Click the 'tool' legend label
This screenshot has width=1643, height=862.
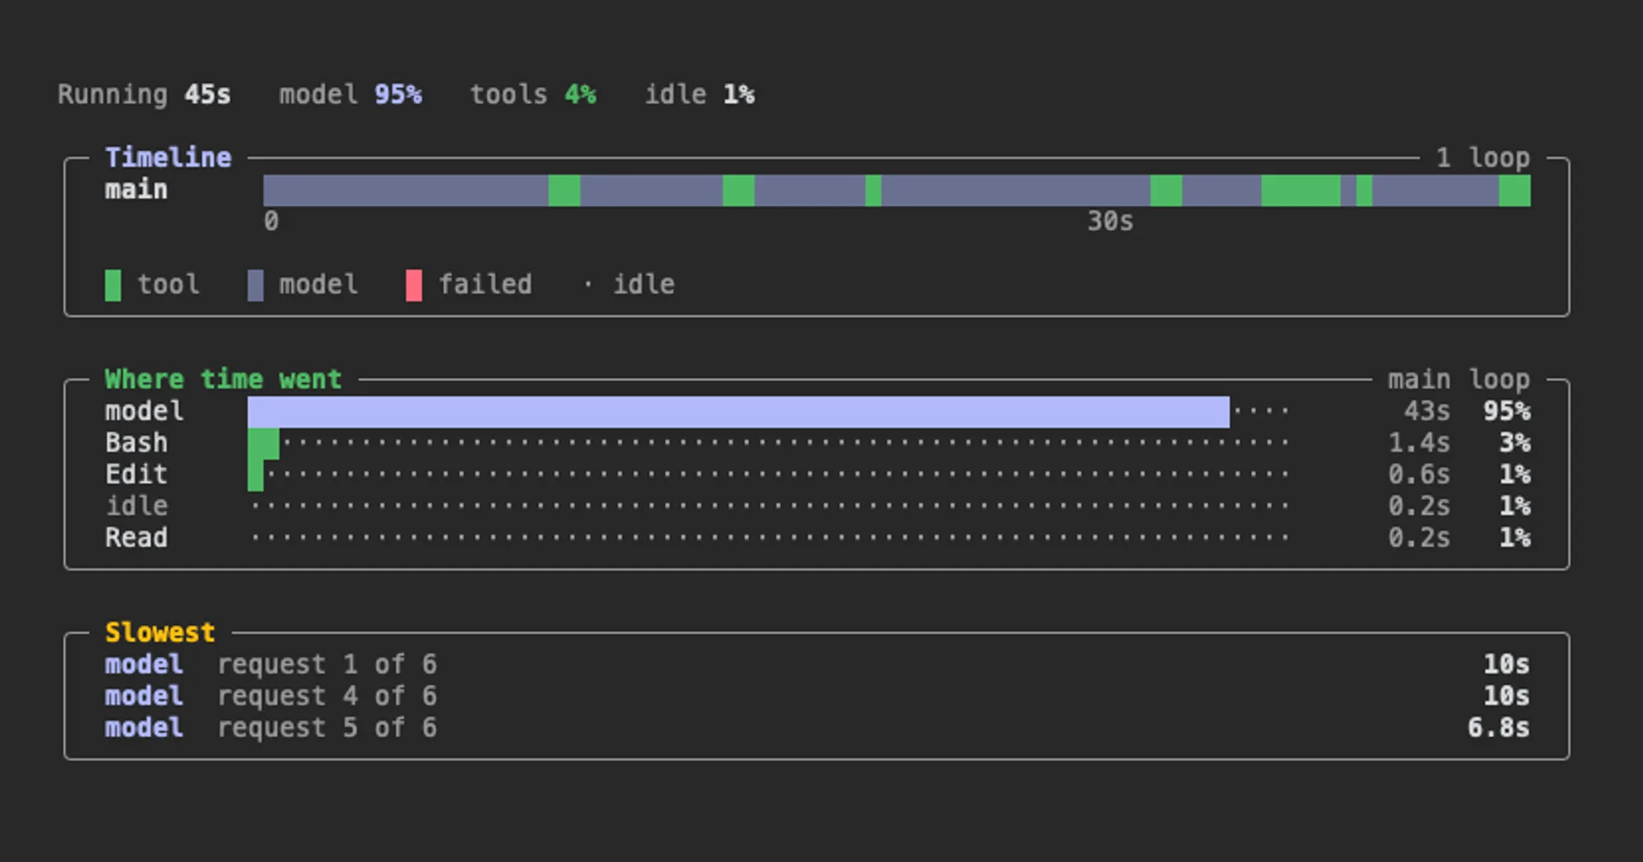[168, 285]
